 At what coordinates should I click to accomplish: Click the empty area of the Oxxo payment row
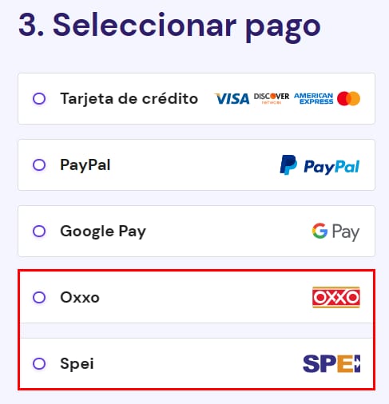(205, 297)
